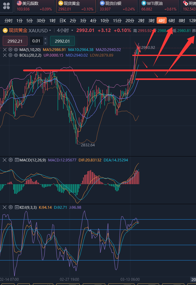The width and height of the screenshot is (196, 285).
Task: Open the 美元指数 103.936 ticker card
Action: 34,6
